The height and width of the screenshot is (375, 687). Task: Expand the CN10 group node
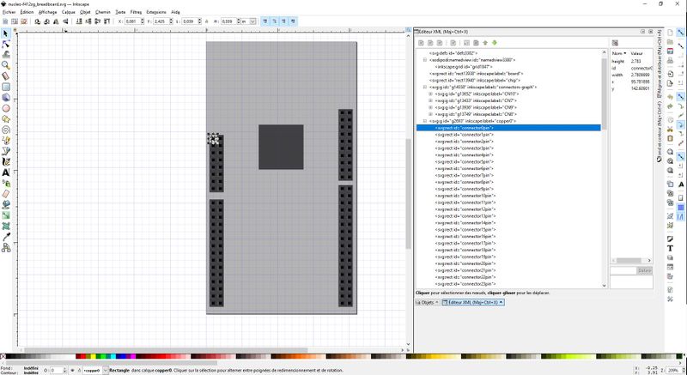coord(430,94)
